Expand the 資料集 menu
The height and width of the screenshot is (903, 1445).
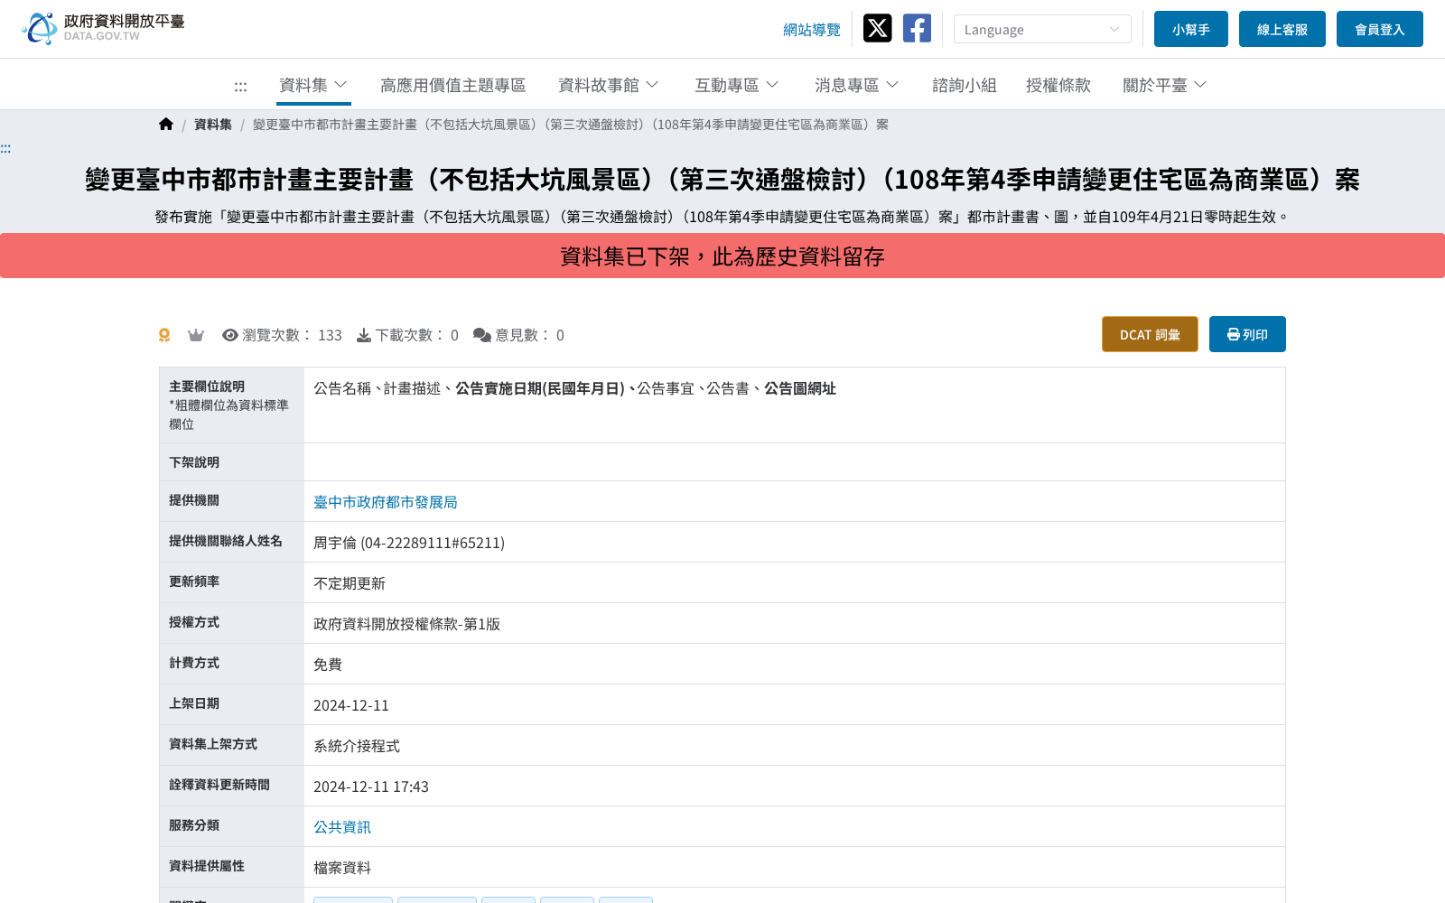[313, 85]
